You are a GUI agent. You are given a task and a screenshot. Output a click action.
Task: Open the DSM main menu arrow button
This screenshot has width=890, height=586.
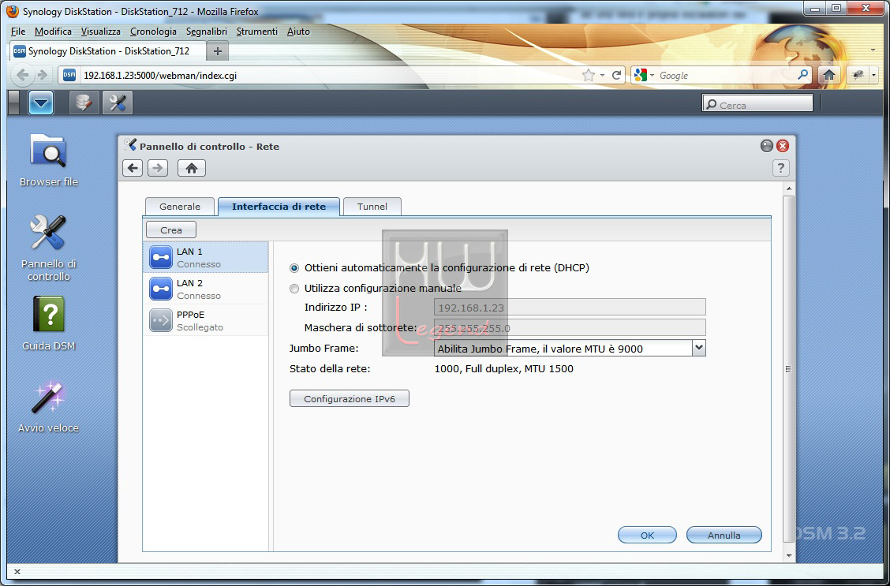coord(41,103)
